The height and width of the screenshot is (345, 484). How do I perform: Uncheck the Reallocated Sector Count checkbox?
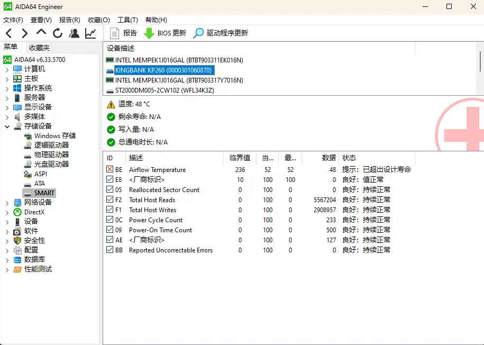click(x=110, y=190)
